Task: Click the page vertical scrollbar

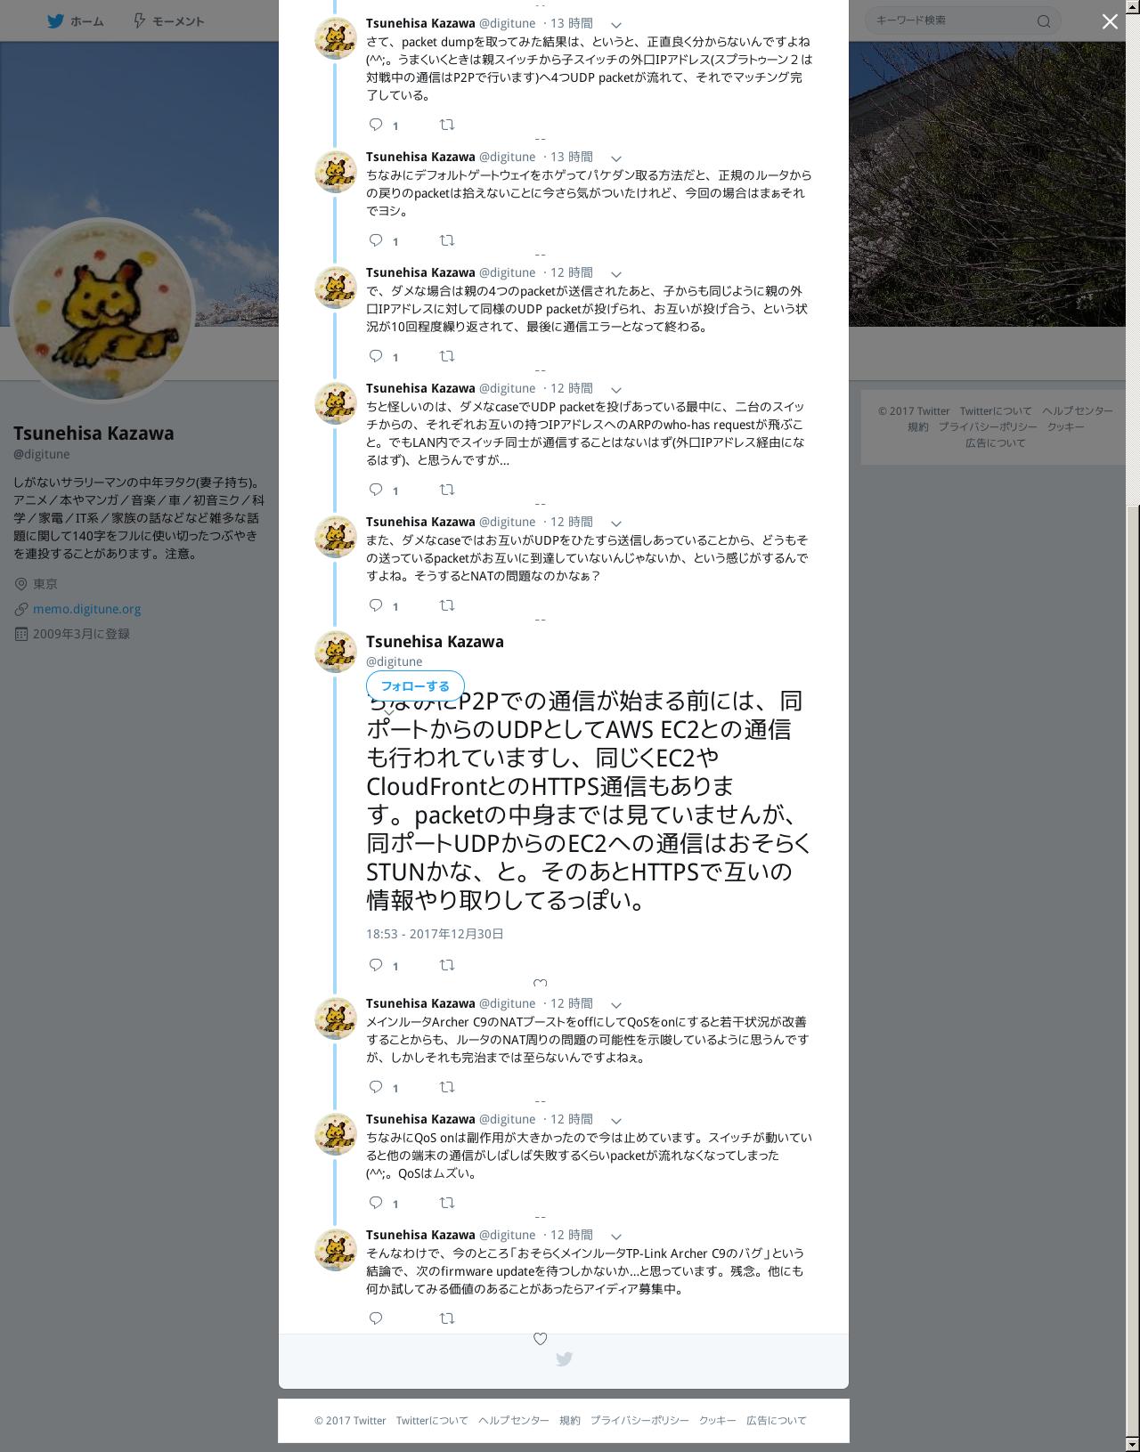Action: 1133,726
